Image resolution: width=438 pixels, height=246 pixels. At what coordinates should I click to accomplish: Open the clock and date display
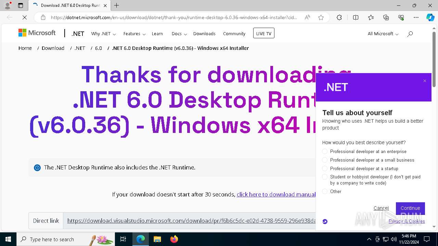pyautogui.click(x=409, y=239)
